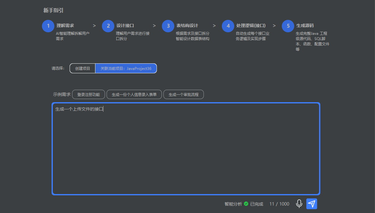The image size is (375, 213).
Task: Pick the 登录注册功能 example requirement
Action: 89,94
